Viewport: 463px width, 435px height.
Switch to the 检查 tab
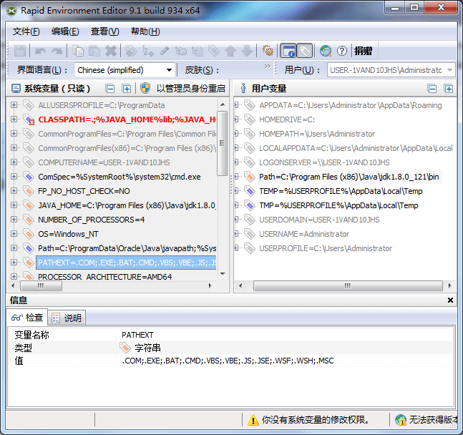click(x=27, y=318)
